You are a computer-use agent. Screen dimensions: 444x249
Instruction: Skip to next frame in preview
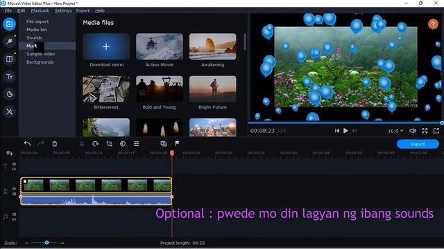[x=355, y=131]
